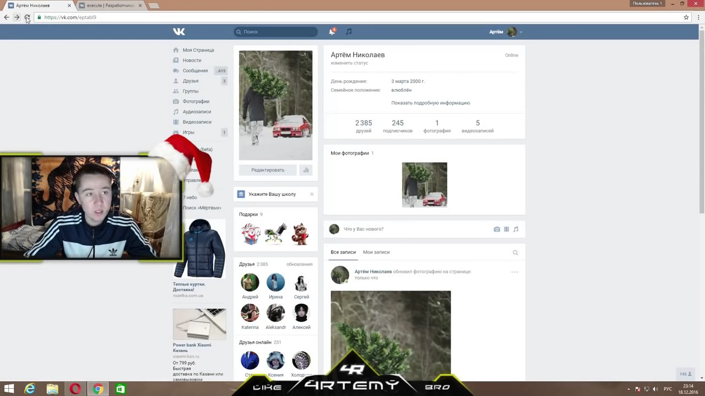The width and height of the screenshot is (705, 396).
Task: Launch Internet Explorer from taskbar
Action: click(30, 389)
